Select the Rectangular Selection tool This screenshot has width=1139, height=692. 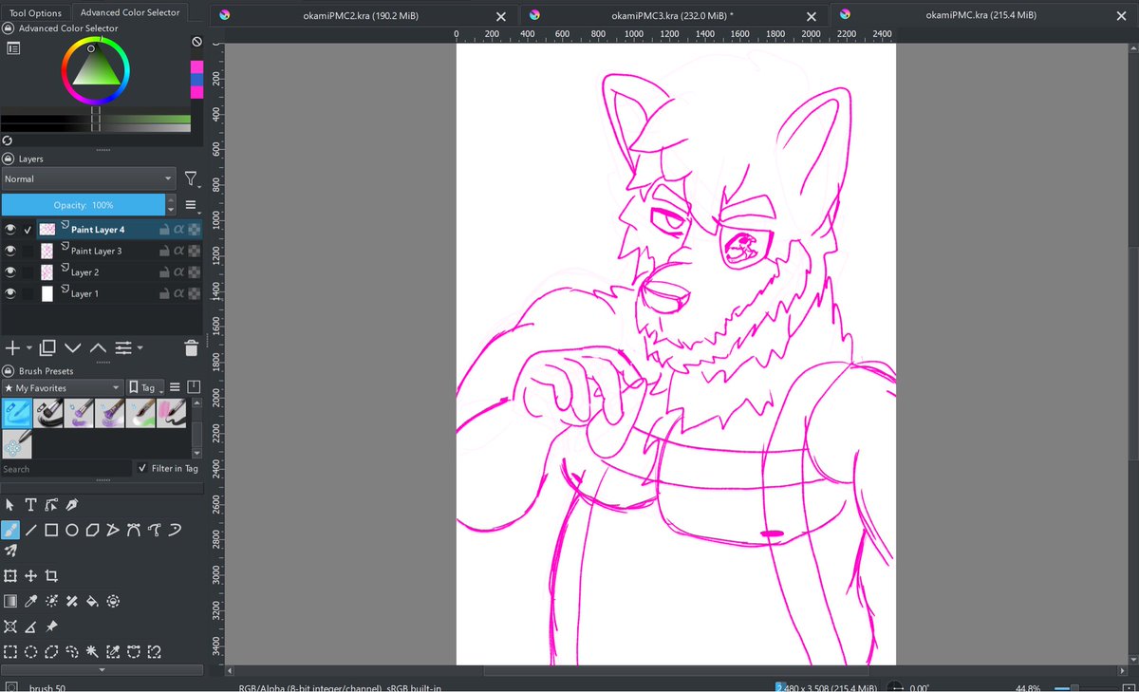coord(11,652)
